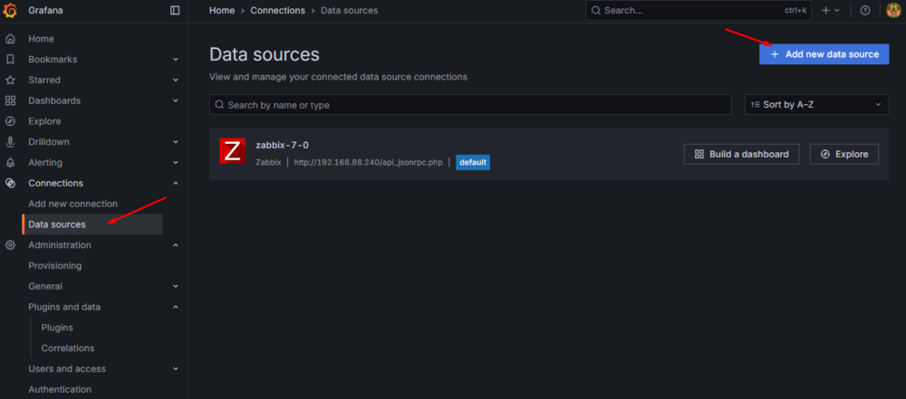Click the Grafana logo icon
This screenshot has height=399, width=906.
(11, 10)
